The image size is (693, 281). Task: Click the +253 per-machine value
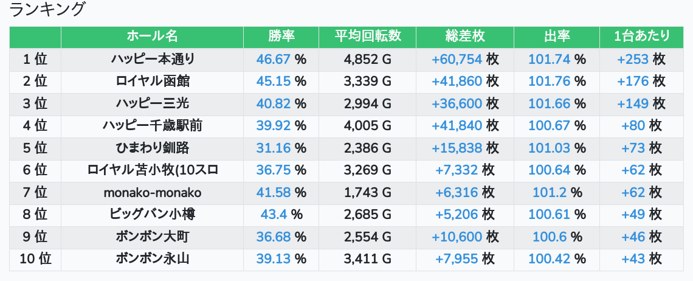633,59
